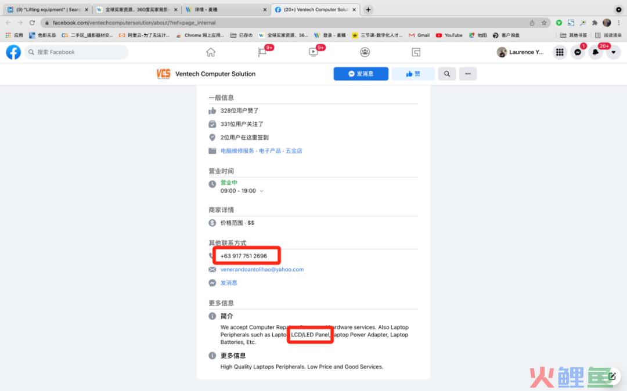The image size is (627, 391).
Task: Click new message compose icon bottom right
Action: point(612,376)
